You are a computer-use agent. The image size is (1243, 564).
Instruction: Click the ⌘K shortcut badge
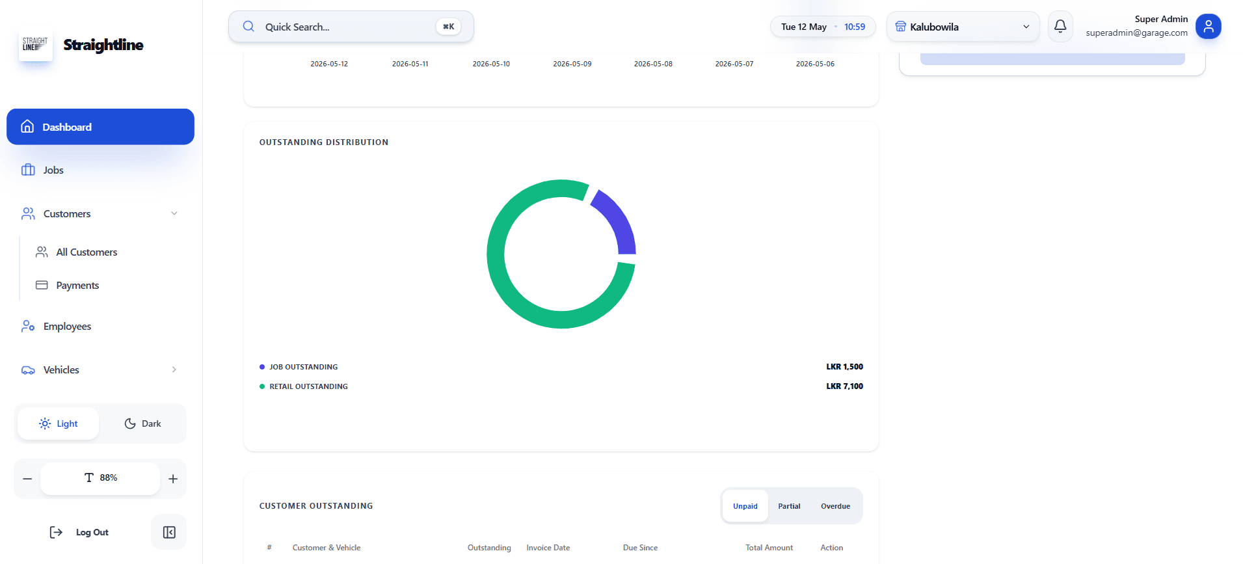(448, 27)
